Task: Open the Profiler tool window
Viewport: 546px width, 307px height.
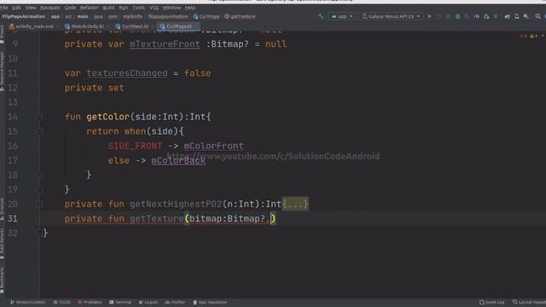Action: (x=175, y=302)
